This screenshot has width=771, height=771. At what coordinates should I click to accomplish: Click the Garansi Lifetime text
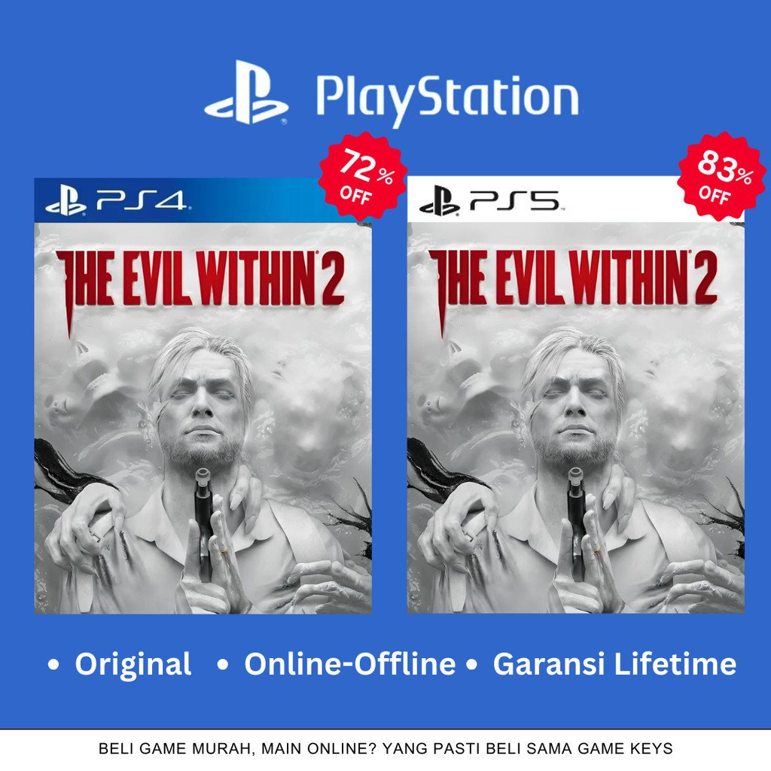click(614, 664)
